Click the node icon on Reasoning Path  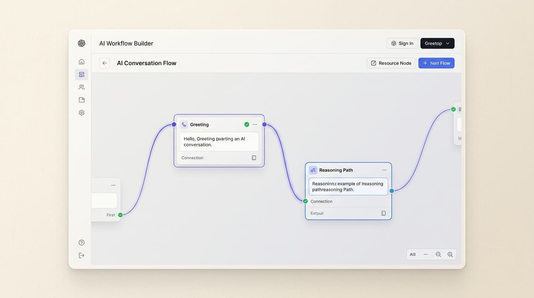313,170
